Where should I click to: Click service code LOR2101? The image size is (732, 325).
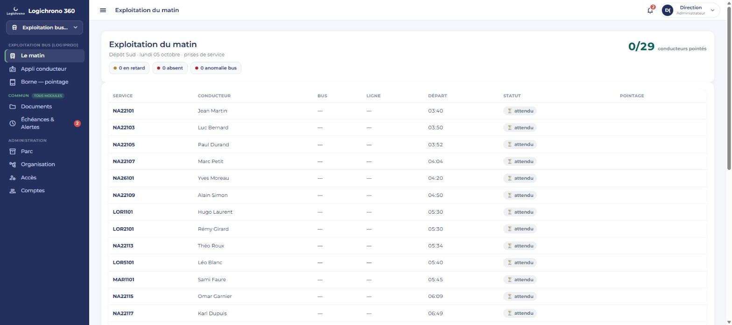coord(124,229)
